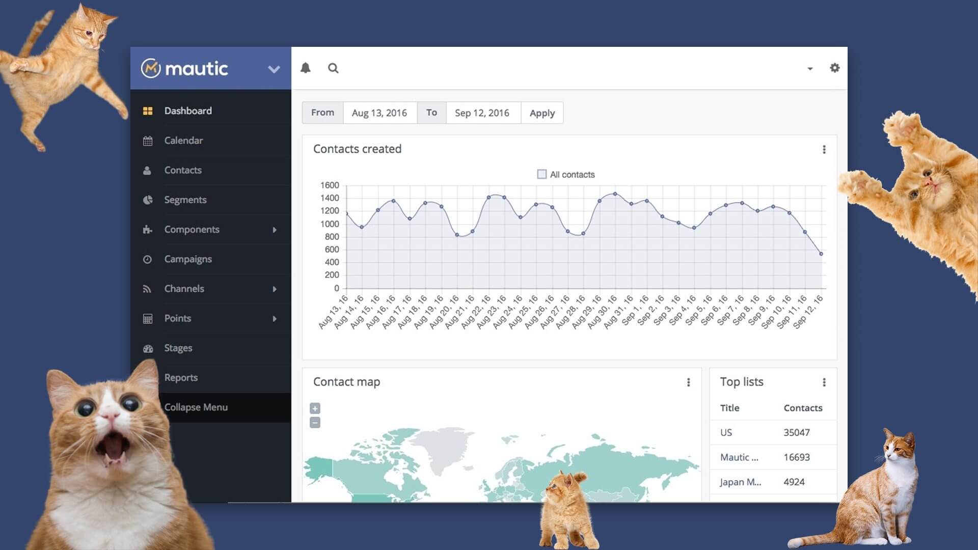978x550 pixels.
Task: Click the Calendar sidebar icon
Action: point(148,141)
